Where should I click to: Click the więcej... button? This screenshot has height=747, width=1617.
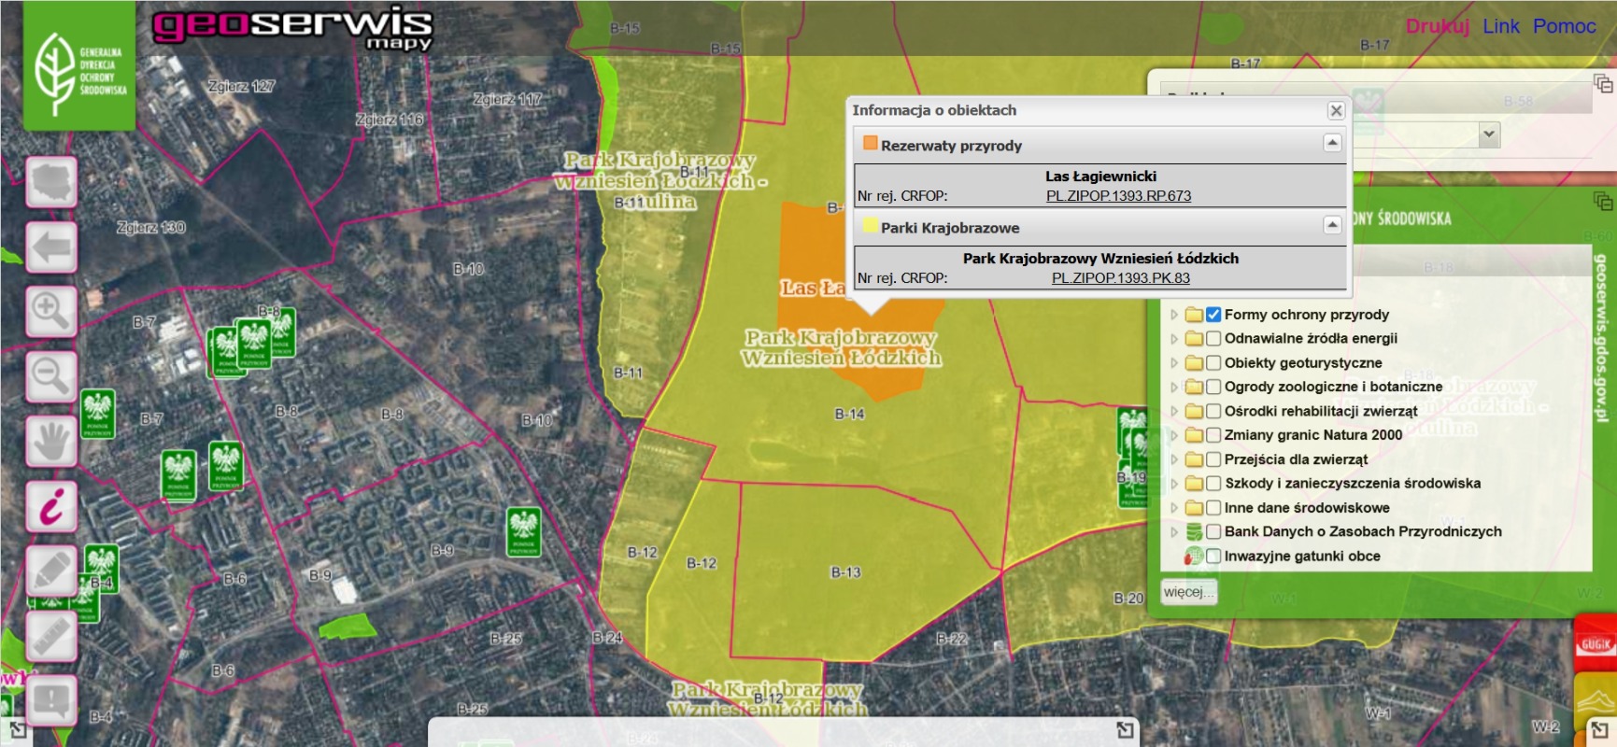[x=1189, y=592]
